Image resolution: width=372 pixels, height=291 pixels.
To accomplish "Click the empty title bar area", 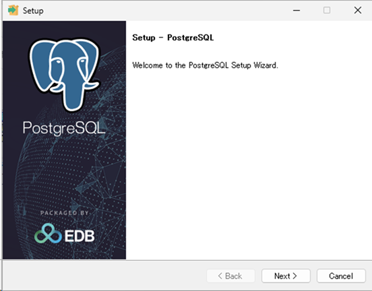I will pos(166,10).
